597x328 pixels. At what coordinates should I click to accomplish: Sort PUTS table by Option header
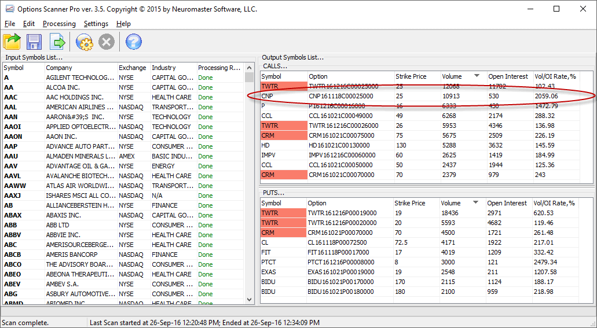350,203
